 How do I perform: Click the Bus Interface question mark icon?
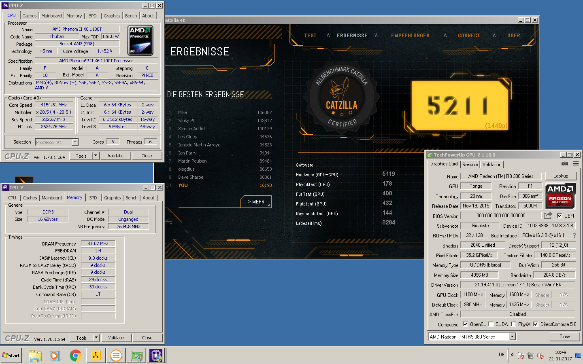[574, 235]
